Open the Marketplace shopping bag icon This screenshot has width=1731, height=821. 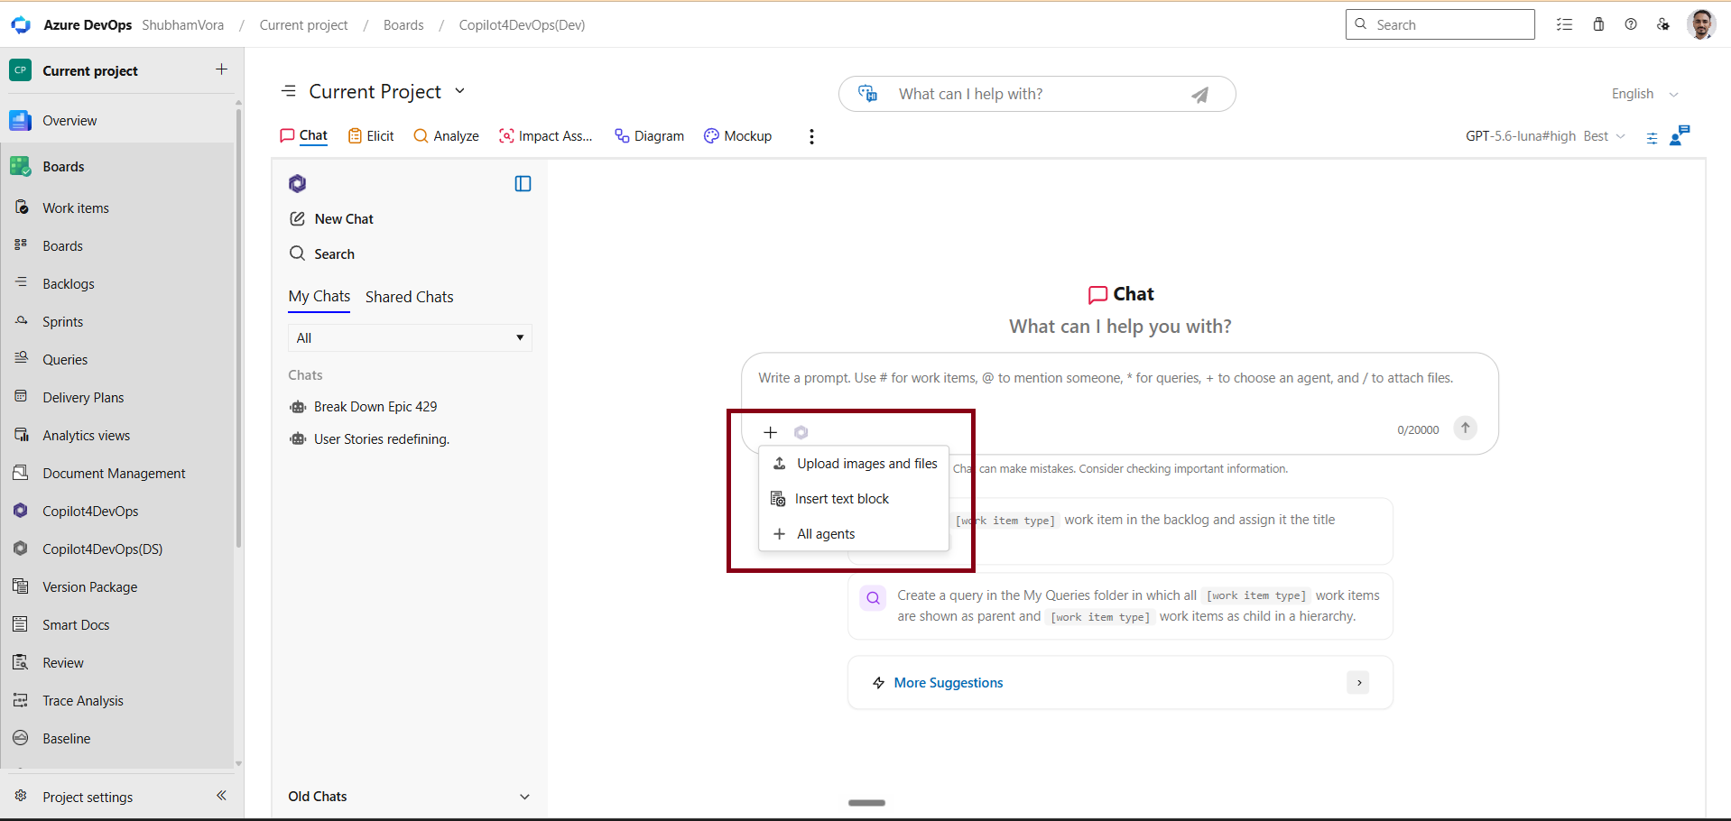1598,24
